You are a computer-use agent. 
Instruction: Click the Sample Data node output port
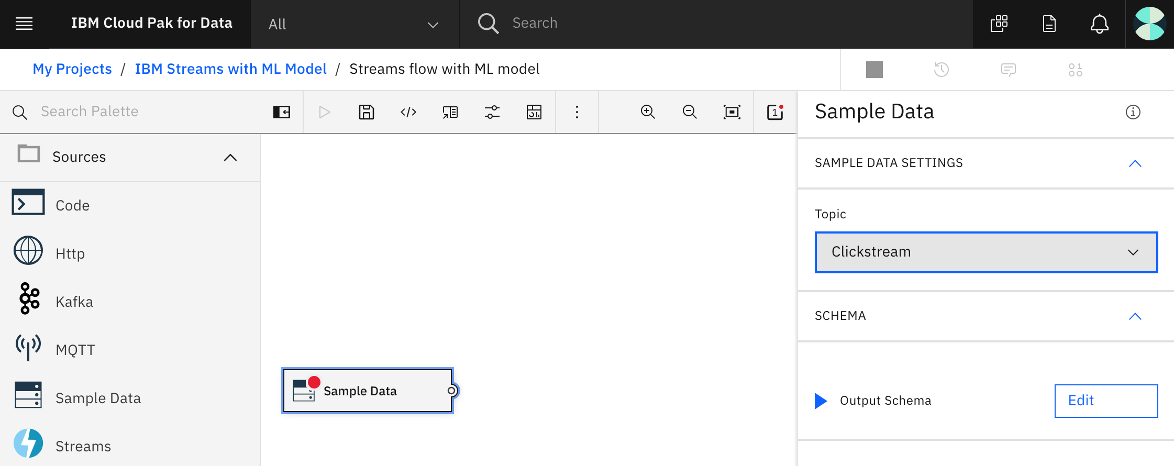[x=452, y=391]
